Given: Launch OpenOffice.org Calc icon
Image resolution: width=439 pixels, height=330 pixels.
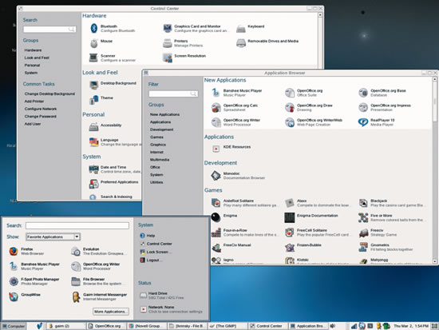Looking at the screenshot, I should coord(216,107).
